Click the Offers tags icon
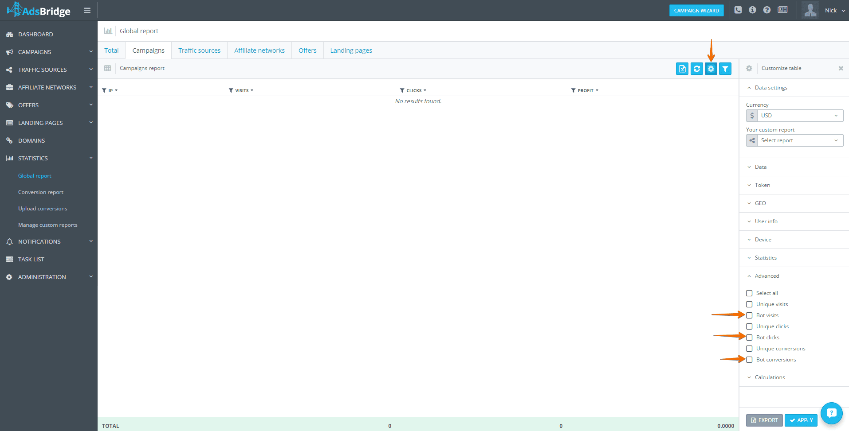 tap(9, 105)
